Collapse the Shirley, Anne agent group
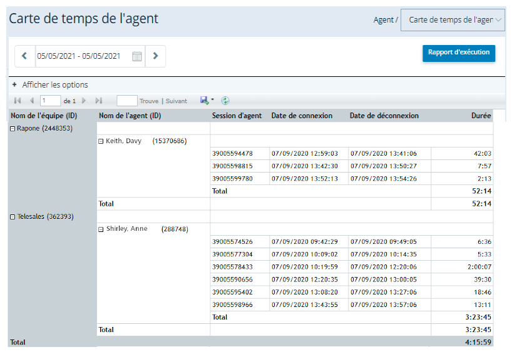512x357 pixels. coord(101,229)
